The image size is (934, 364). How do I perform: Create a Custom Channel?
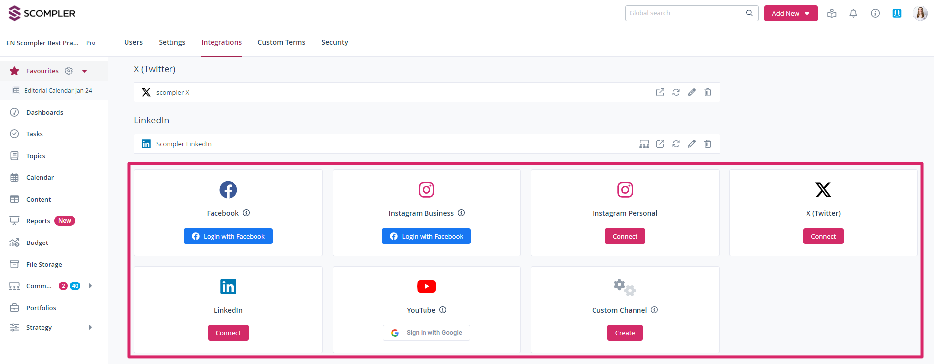625,333
